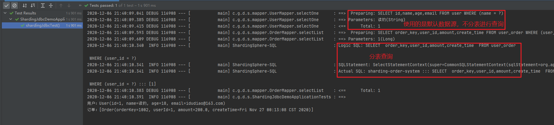Select the ShardingJdbcDemoAppli test class row
The height and width of the screenshot is (125, 554).
point(42,19)
